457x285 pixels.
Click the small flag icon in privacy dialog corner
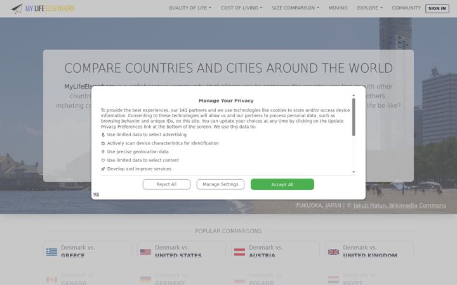click(x=96, y=194)
